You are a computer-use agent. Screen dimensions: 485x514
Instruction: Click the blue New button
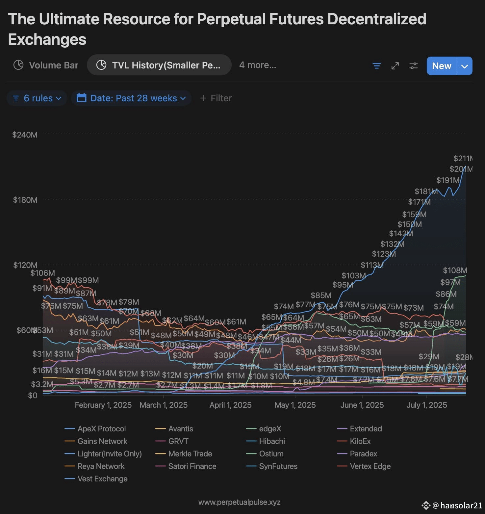[x=442, y=66]
